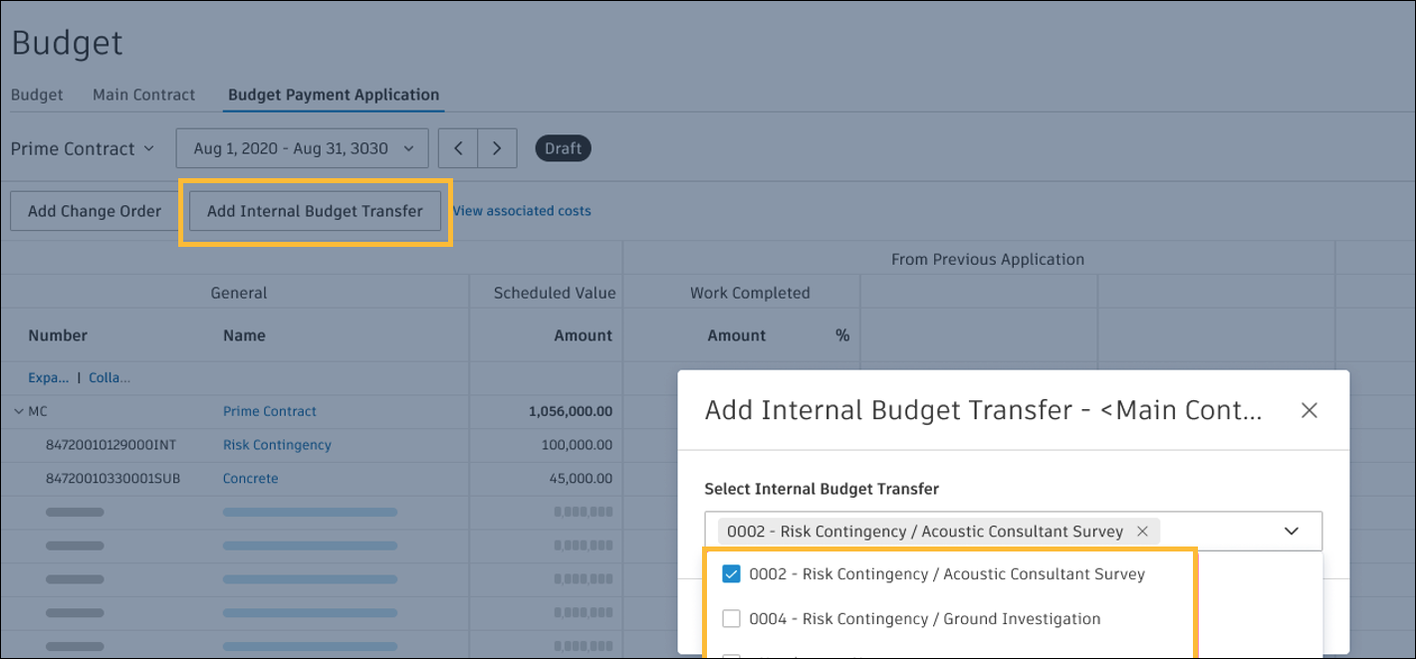This screenshot has height=659, width=1416.
Task: Collapse the Select Internal Budget Transfer dropdown arrow
Action: [x=1292, y=532]
